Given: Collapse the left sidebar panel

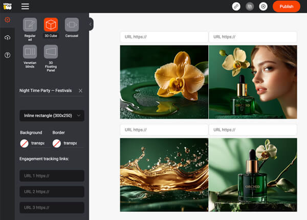Looking at the screenshot, I should (91, 24).
